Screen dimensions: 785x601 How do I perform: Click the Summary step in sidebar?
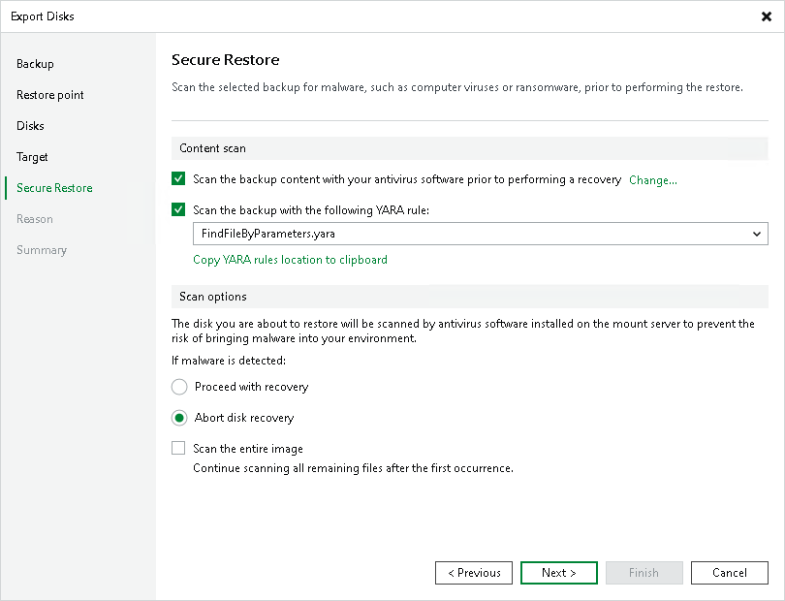point(42,250)
